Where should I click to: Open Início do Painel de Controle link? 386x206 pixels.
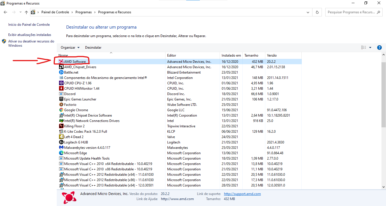pyautogui.click(x=29, y=25)
